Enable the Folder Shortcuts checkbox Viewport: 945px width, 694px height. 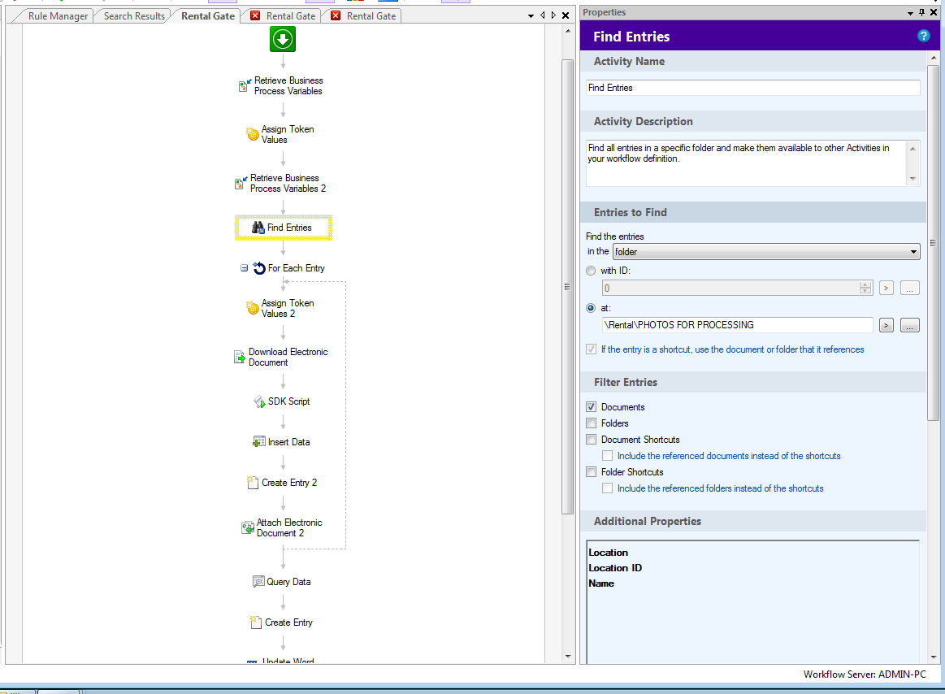click(x=592, y=472)
